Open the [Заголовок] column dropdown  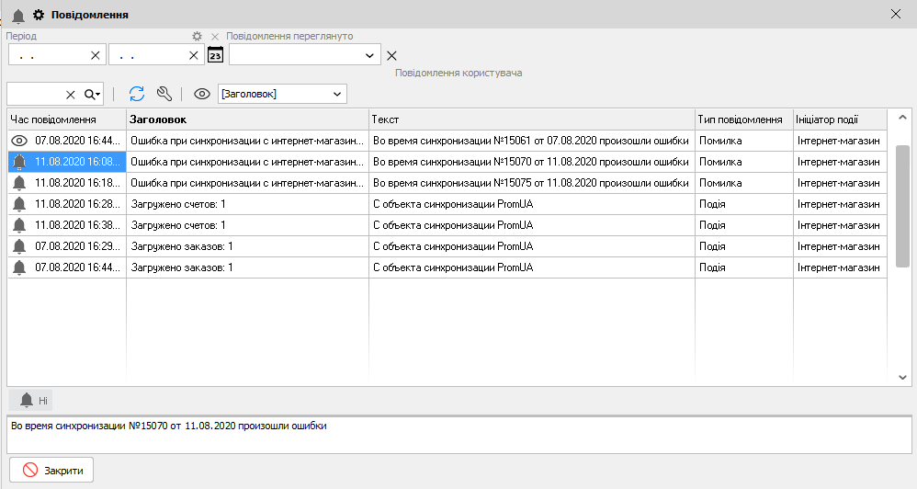(x=337, y=94)
